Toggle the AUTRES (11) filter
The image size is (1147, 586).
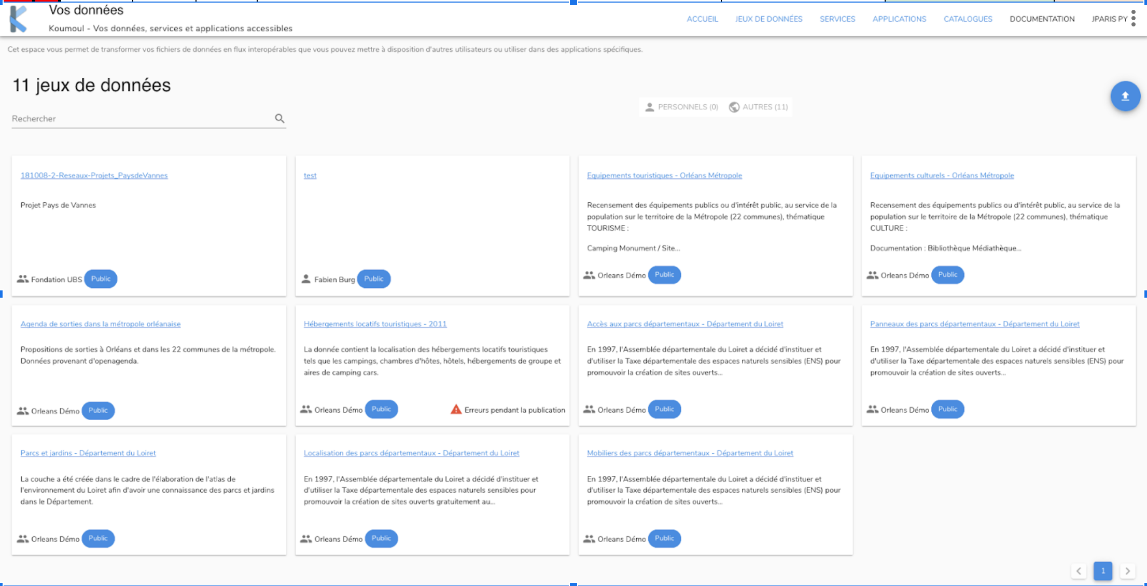tap(758, 107)
